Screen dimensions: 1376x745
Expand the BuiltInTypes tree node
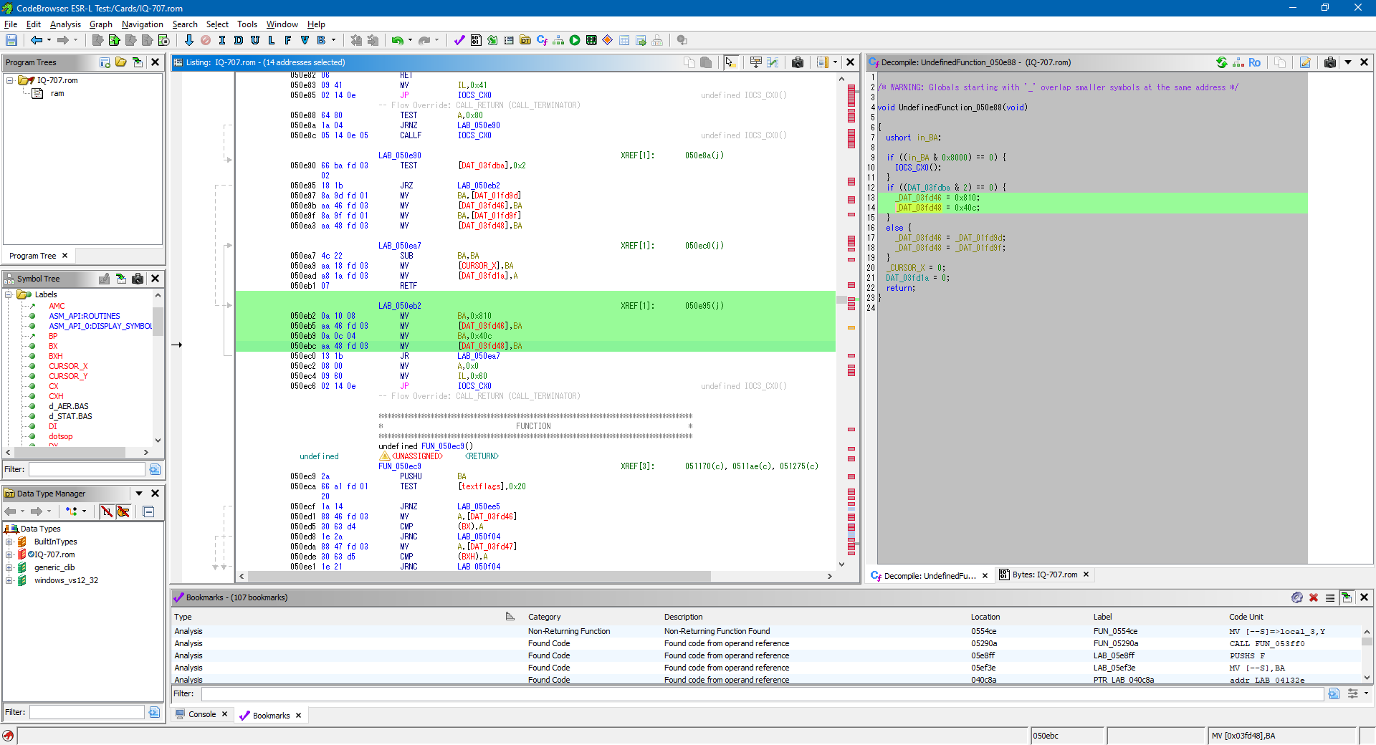(x=9, y=542)
